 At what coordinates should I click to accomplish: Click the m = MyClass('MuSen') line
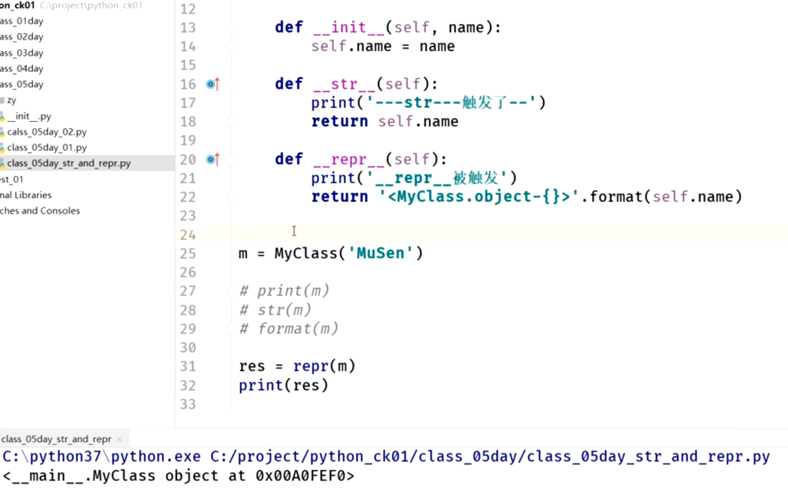point(331,253)
